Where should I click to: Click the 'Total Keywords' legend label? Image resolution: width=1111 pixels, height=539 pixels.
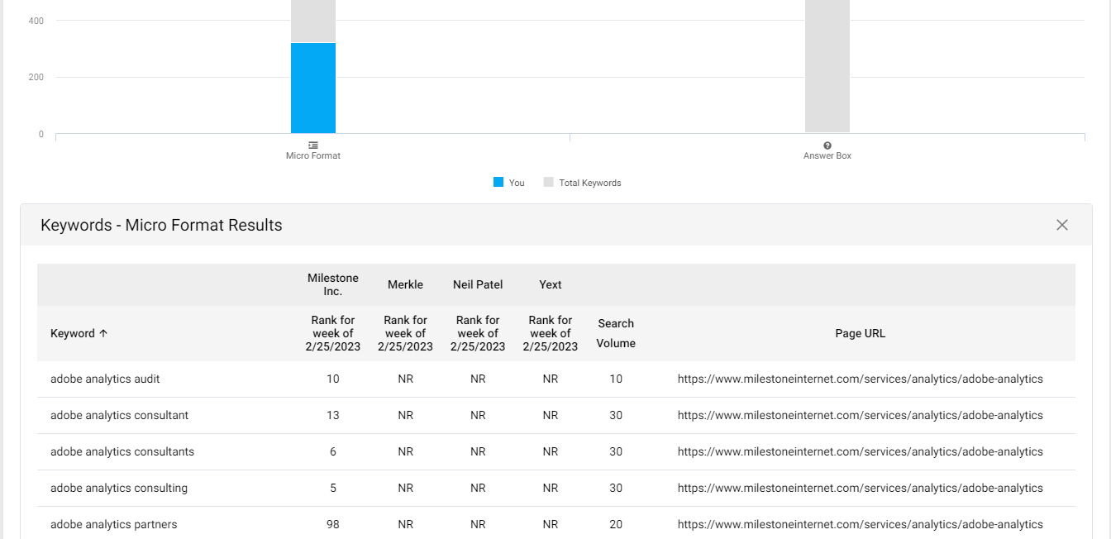point(590,183)
